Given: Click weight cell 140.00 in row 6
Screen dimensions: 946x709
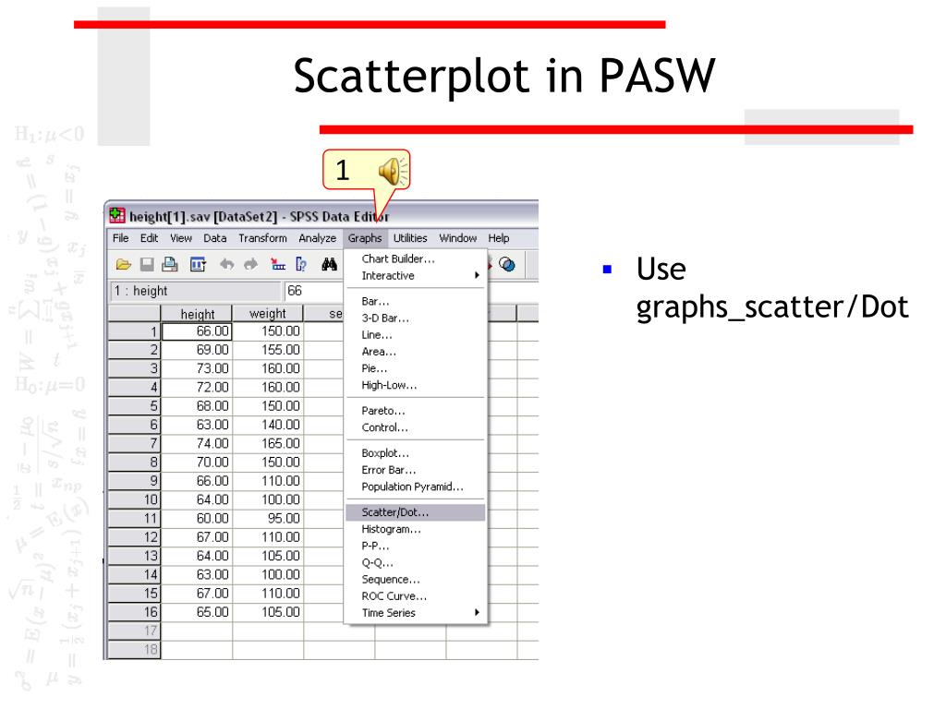Looking at the screenshot, I should 268,425.
